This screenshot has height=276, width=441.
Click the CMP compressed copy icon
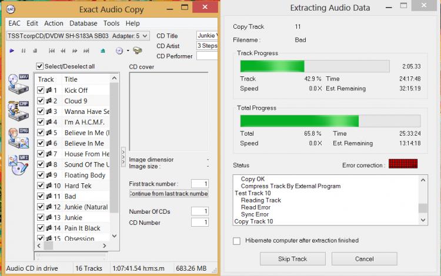coord(19,111)
